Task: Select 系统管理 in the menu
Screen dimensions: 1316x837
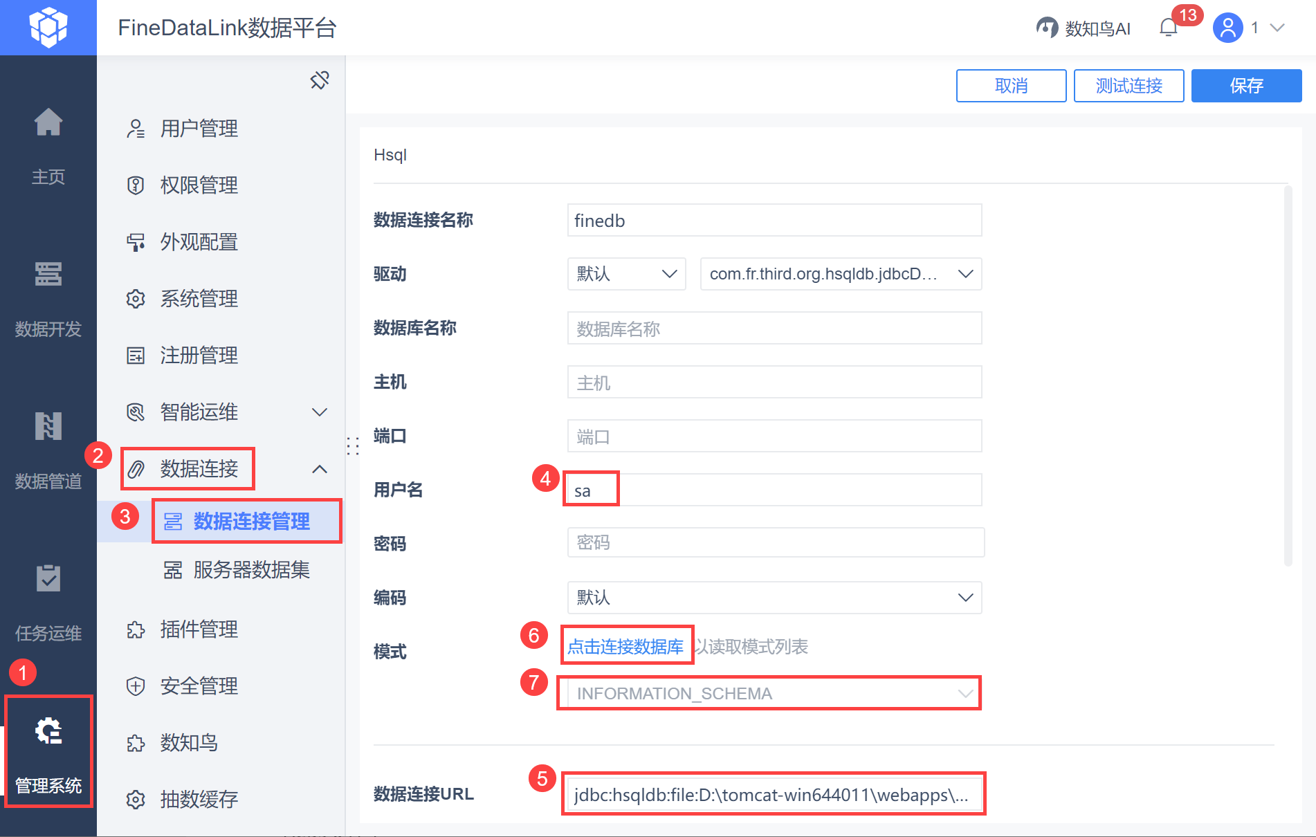Action: click(x=199, y=299)
